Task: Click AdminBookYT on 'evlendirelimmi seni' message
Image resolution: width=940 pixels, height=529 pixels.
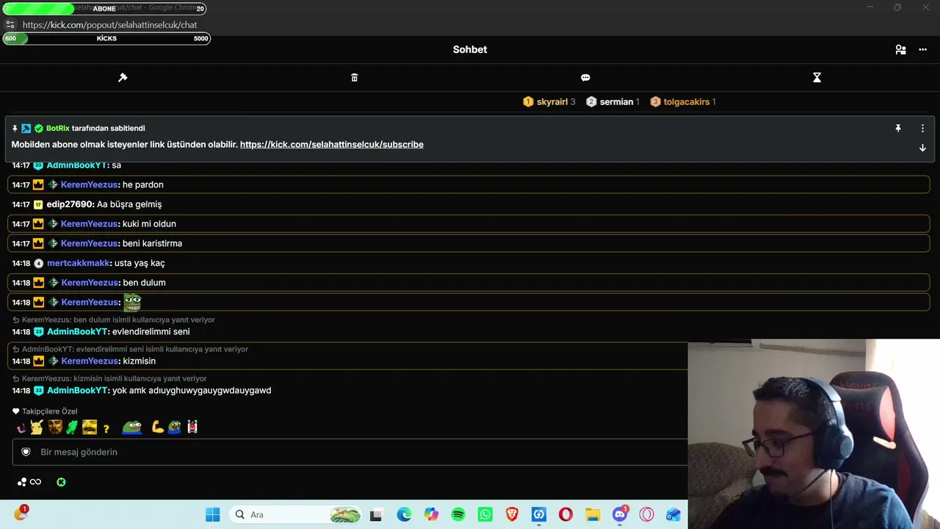Action: coord(77,332)
